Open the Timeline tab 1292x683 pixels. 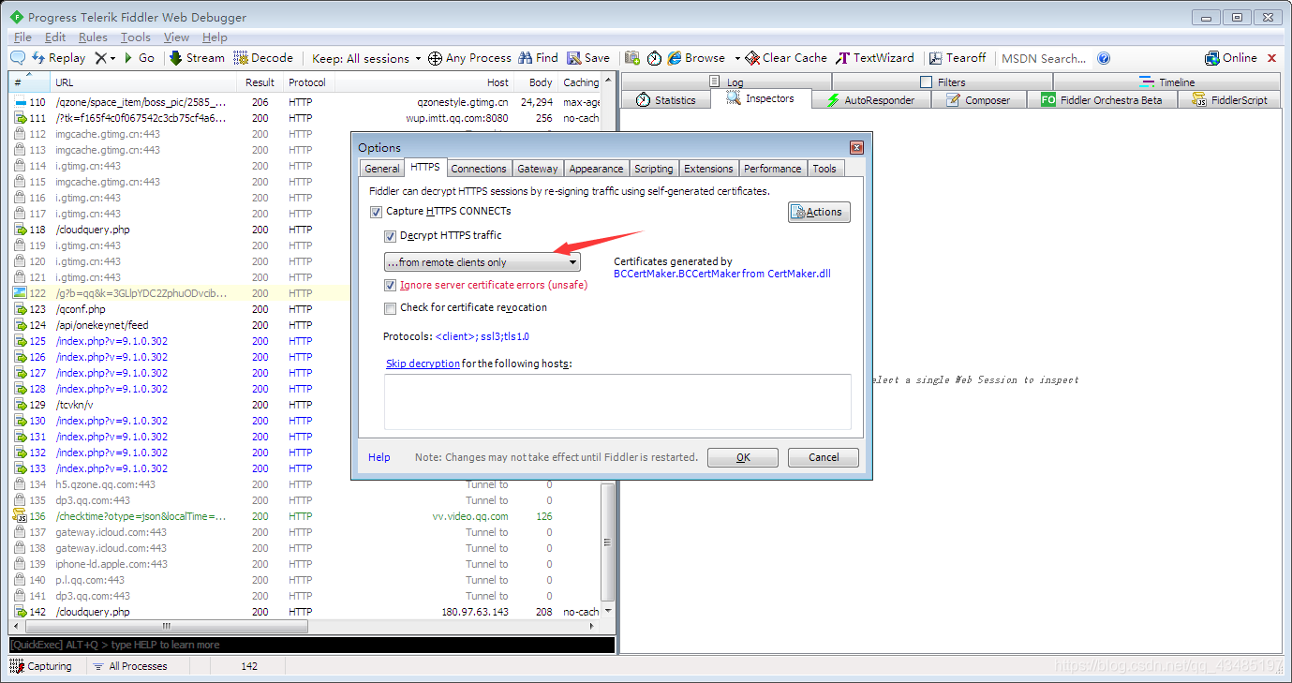click(1167, 82)
